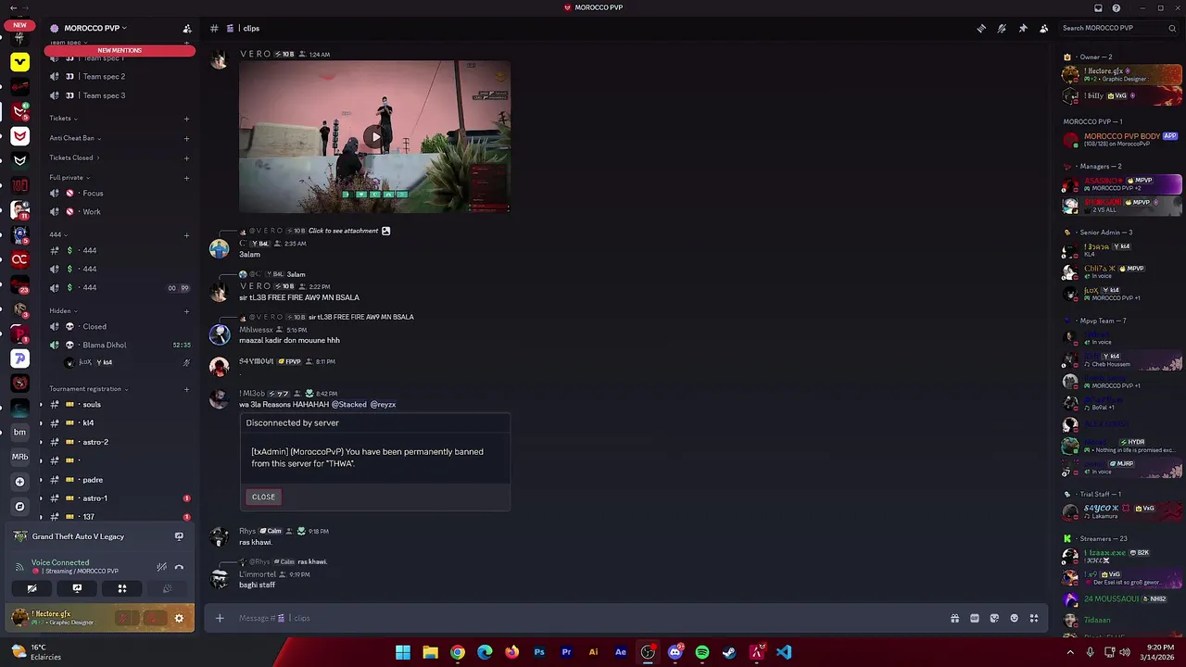Join the Team spec 2 voice channel
The width and height of the screenshot is (1186, 667).
coord(120,76)
